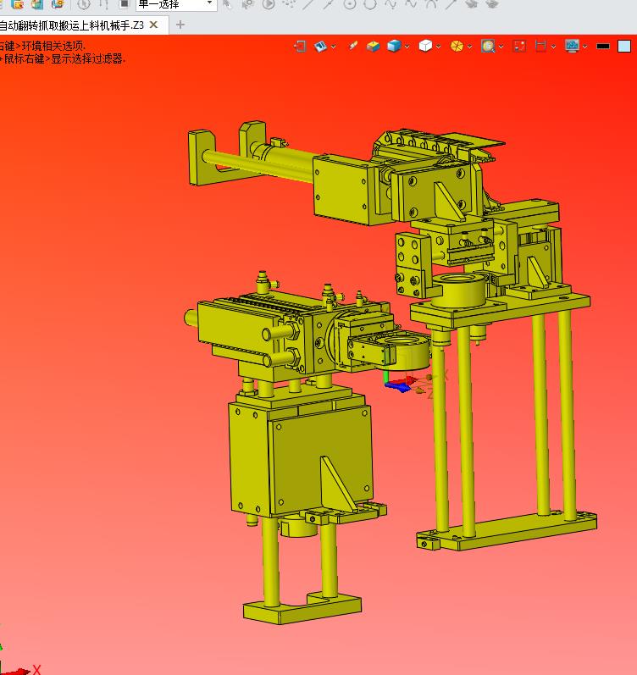637x675 pixels.
Task: Select the brush attribute tool icon
Action: coord(353,46)
